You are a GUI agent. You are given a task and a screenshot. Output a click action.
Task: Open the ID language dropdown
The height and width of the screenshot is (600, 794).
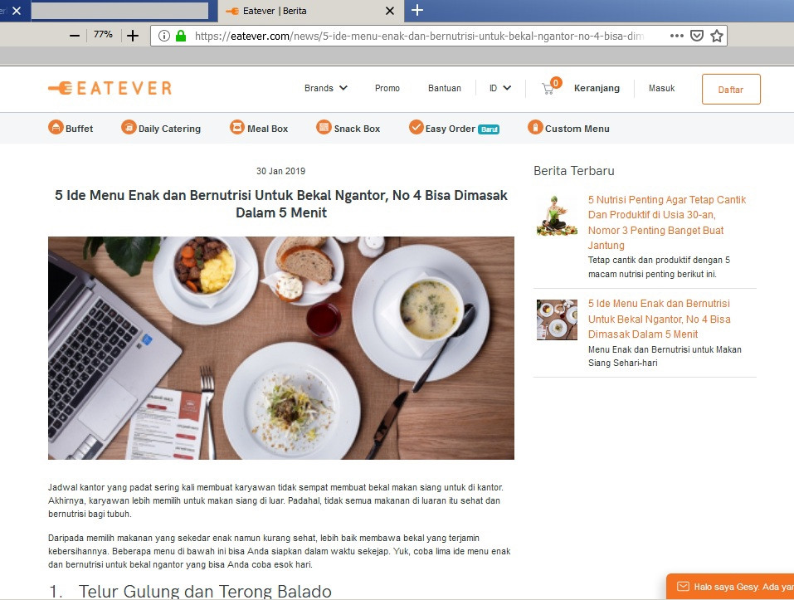point(499,88)
